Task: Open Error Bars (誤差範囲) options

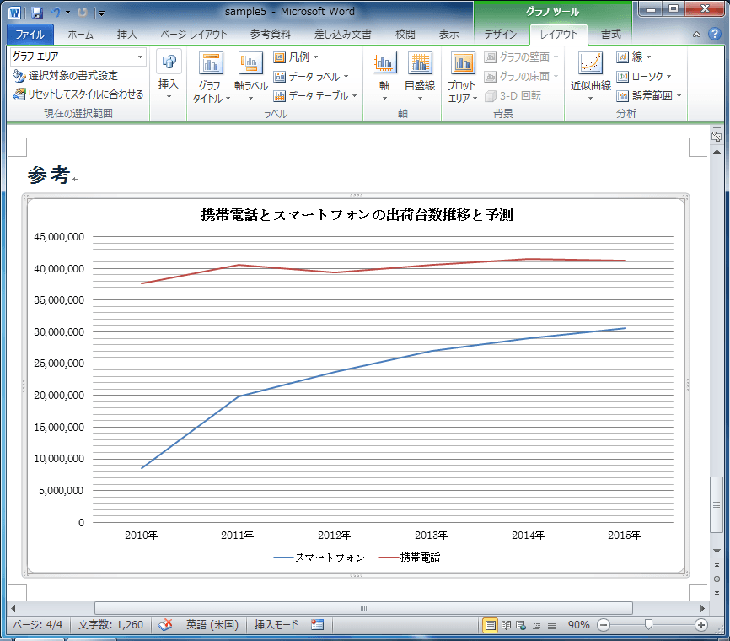Action: (x=649, y=96)
